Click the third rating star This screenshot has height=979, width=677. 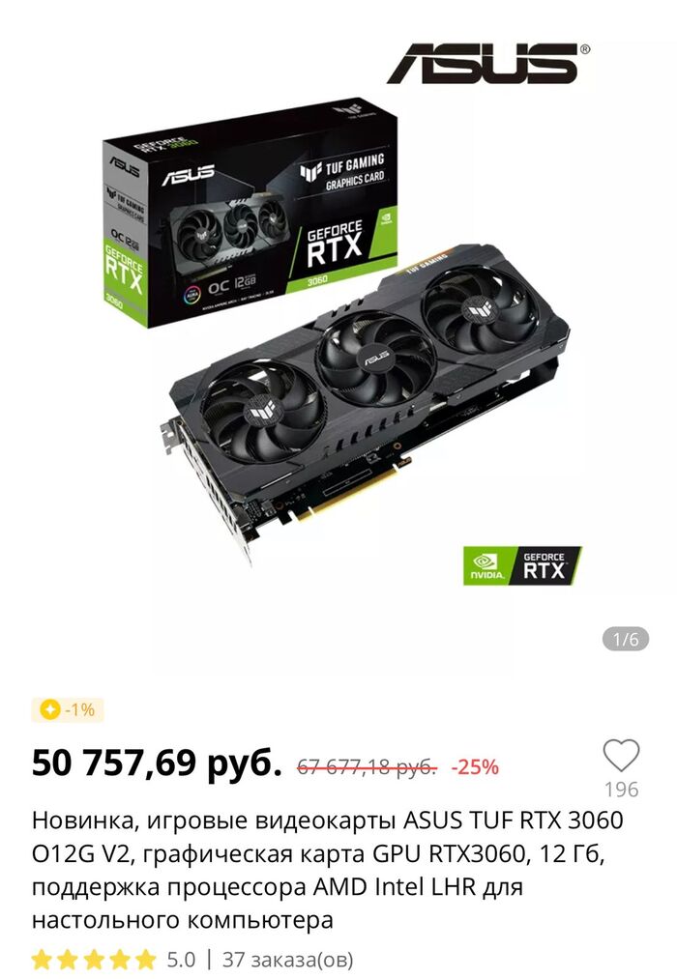click(94, 960)
